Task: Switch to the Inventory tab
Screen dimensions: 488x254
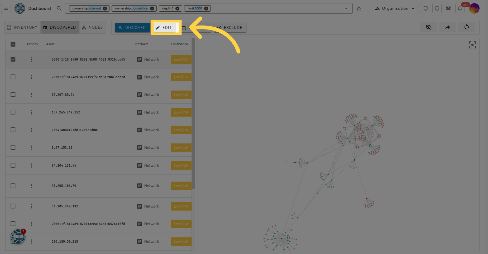Action: click(x=22, y=27)
